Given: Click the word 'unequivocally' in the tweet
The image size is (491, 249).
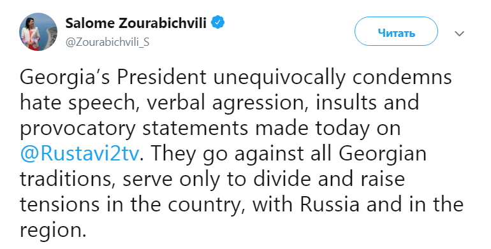Looking at the screenshot, I should tap(279, 78).
